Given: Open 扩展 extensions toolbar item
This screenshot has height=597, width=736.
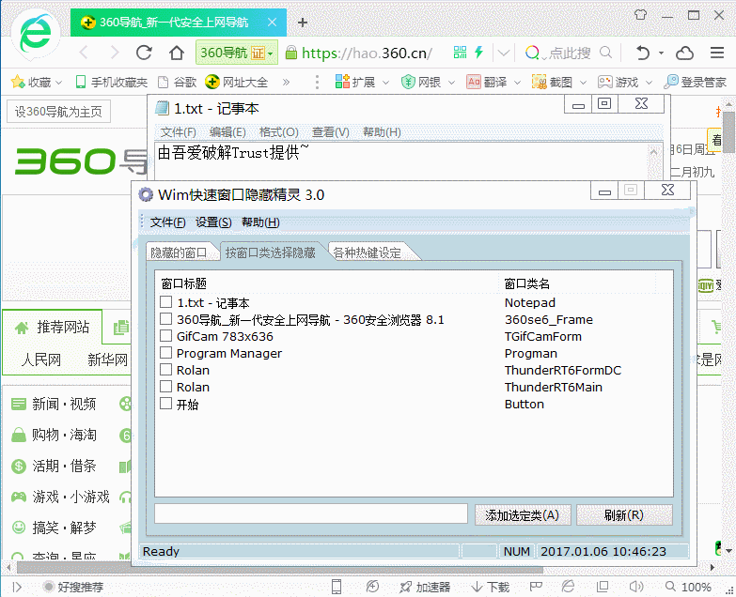Looking at the screenshot, I should (355, 82).
